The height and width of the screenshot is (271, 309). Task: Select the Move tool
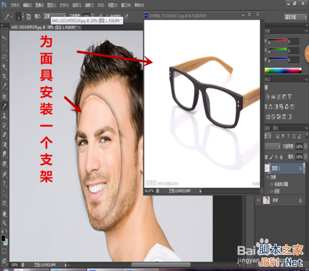4,38
